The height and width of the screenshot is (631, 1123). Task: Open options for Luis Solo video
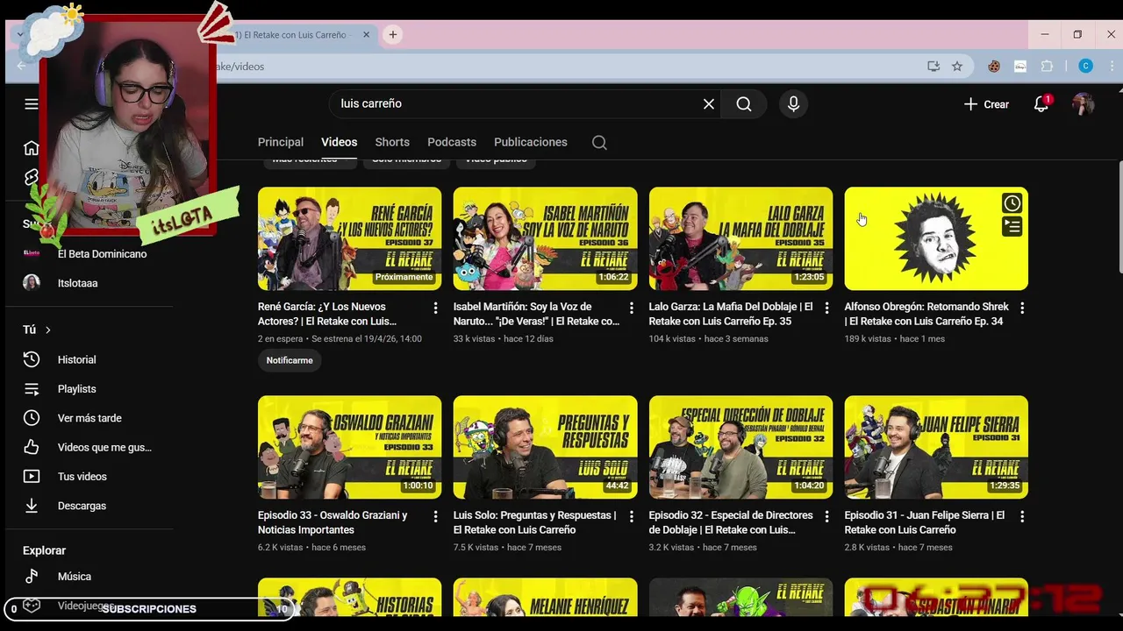[631, 516]
